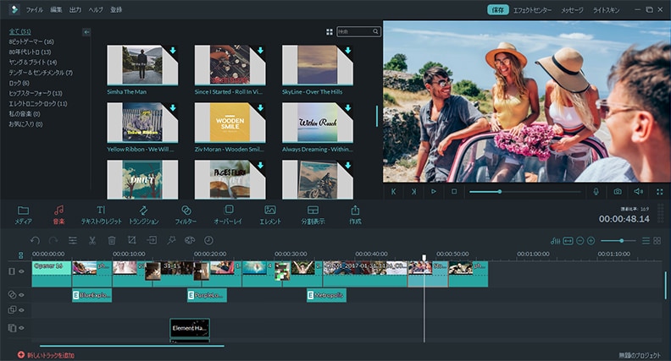671x361 pixels.
Task: Switch to the 音楽 tab
Action: pyautogui.click(x=58, y=215)
